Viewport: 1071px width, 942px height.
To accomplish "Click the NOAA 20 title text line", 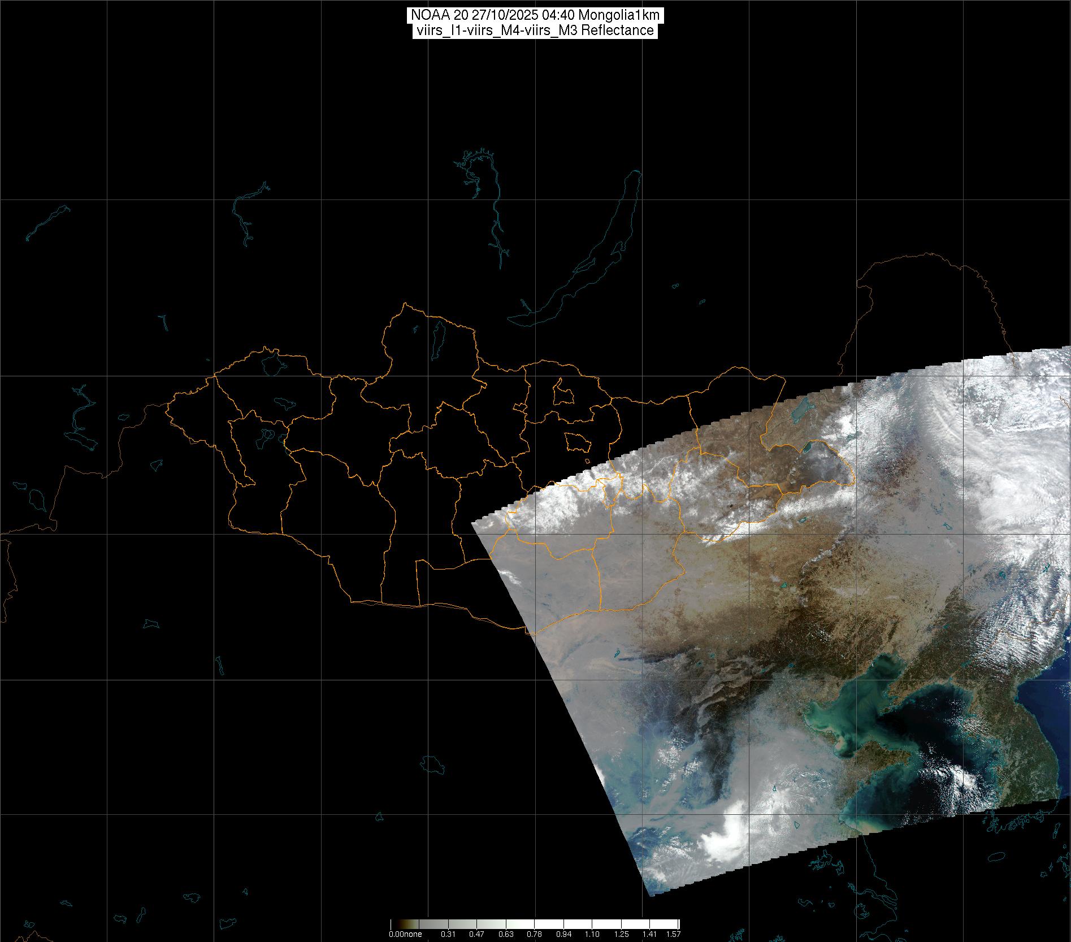I will [x=535, y=15].
